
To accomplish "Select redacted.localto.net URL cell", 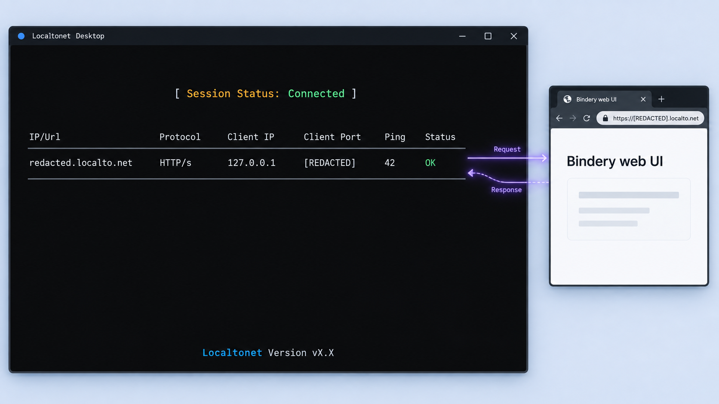I will click(81, 163).
